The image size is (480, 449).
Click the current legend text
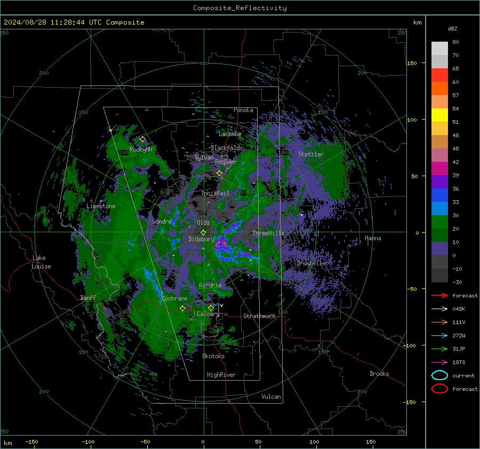(463, 376)
